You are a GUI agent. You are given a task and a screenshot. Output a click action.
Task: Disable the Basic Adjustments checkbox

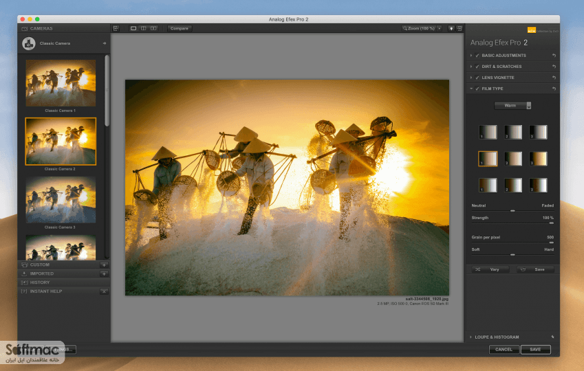coord(477,56)
